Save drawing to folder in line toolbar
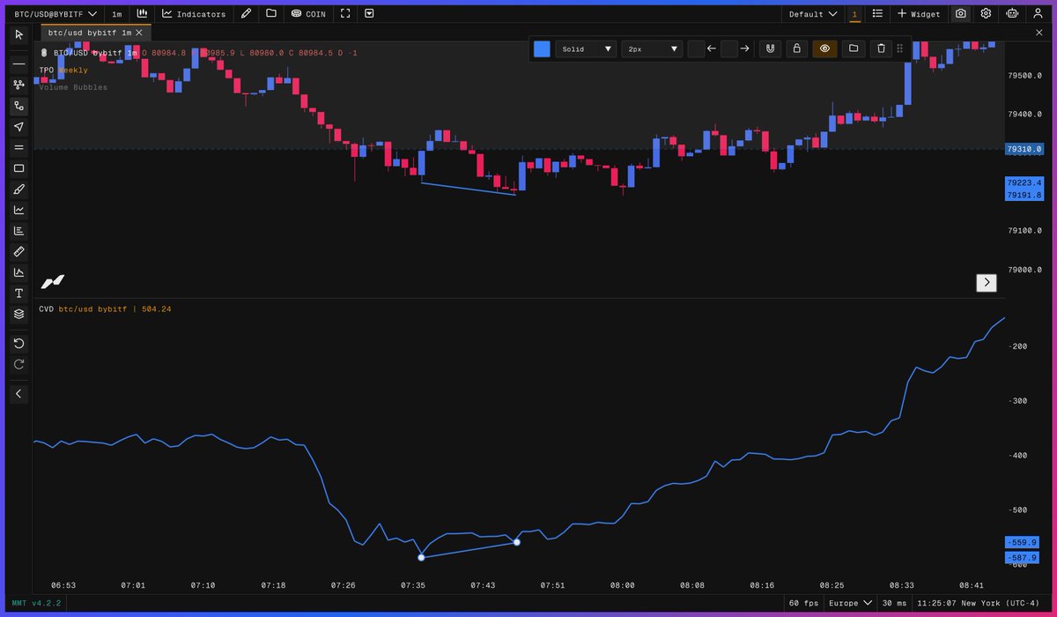 pos(853,48)
